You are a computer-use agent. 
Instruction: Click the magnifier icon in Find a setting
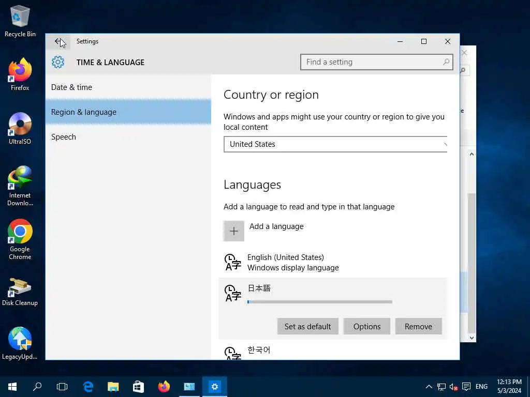coord(446,62)
